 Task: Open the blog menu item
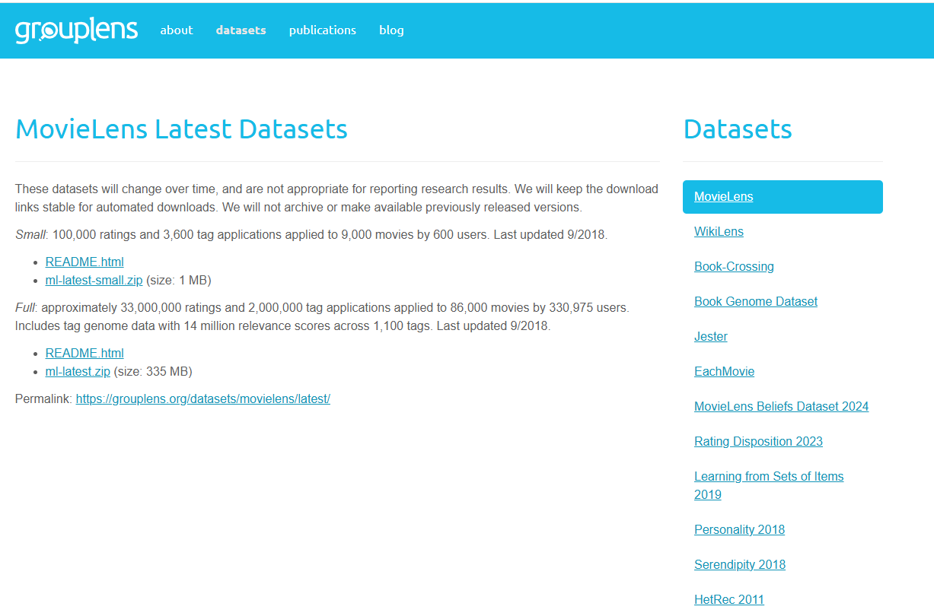point(391,30)
